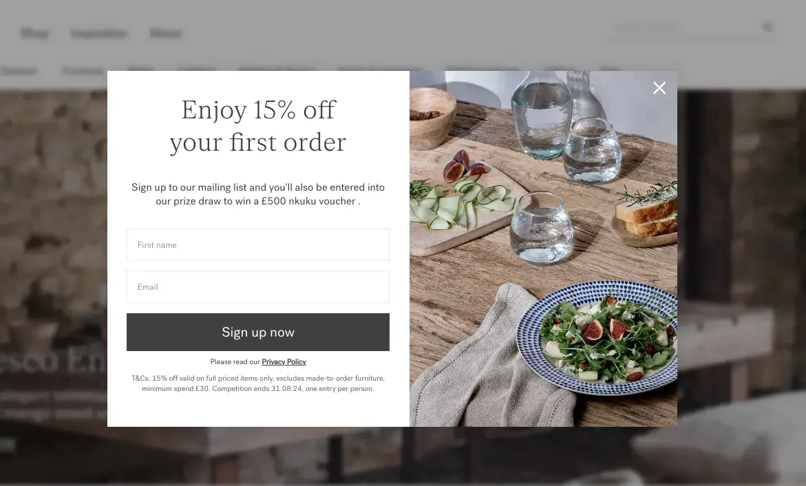806x486 pixels.
Task: Focus the First name input field
Action: 258,245
